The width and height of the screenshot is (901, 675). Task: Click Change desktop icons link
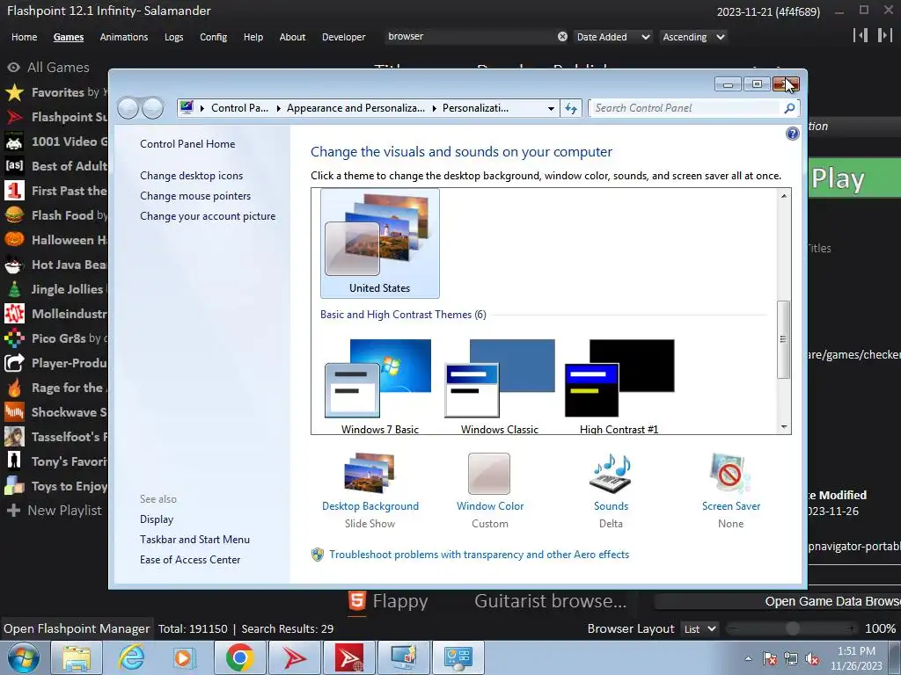pyautogui.click(x=191, y=176)
